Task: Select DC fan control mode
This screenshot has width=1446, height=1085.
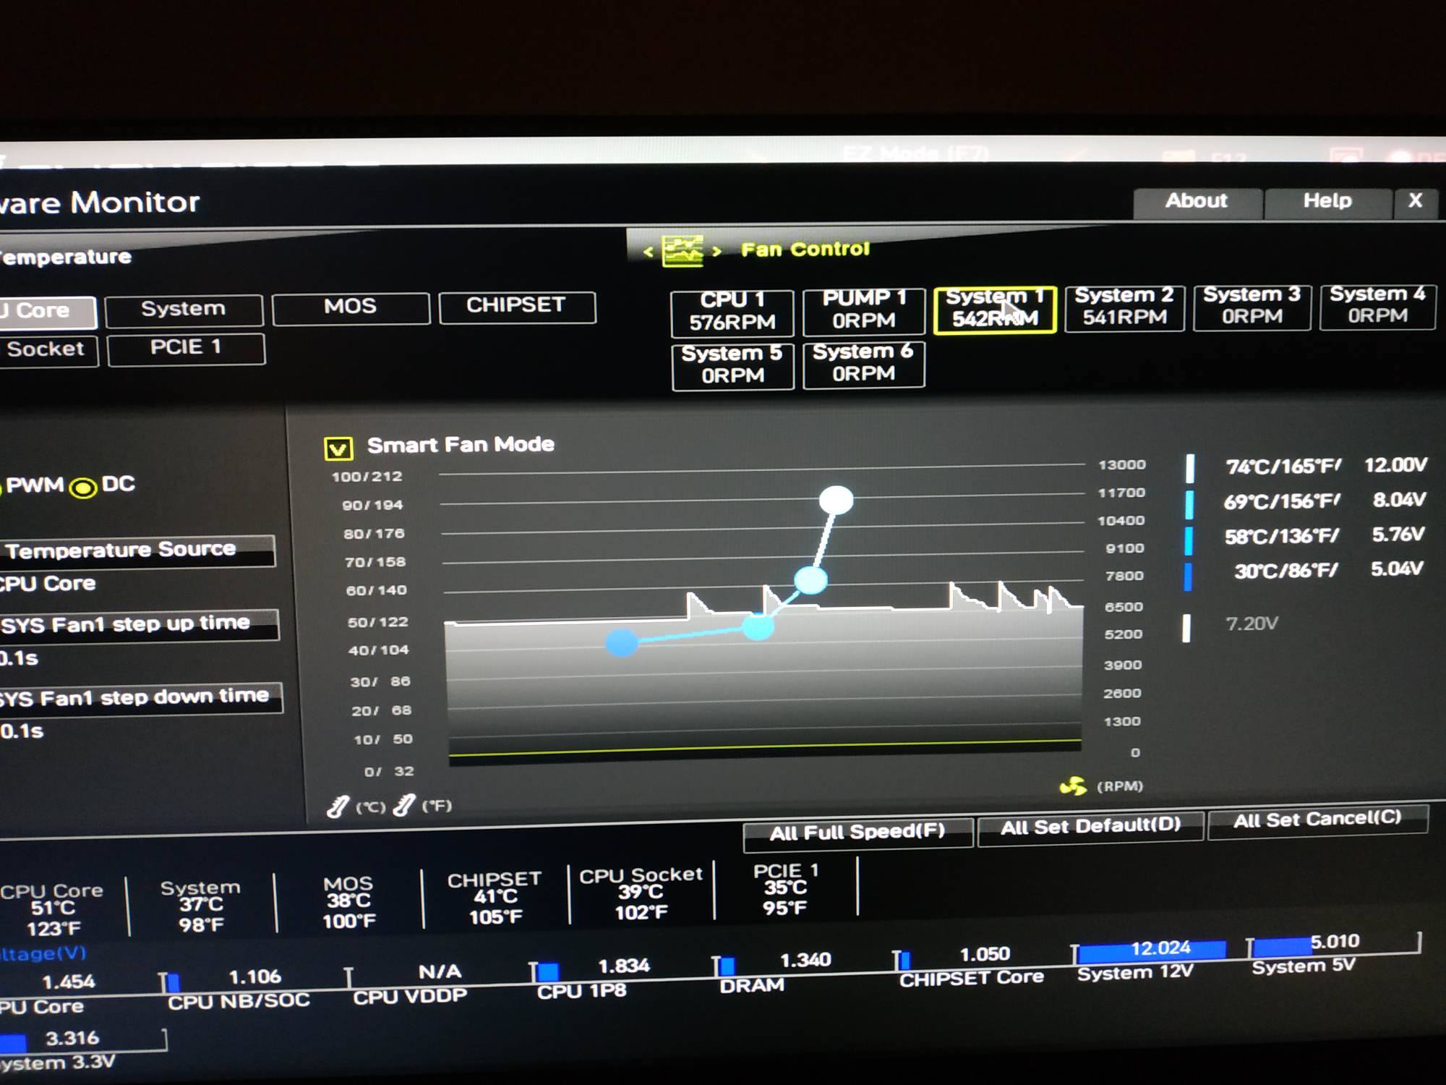Action: click(x=83, y=488)
